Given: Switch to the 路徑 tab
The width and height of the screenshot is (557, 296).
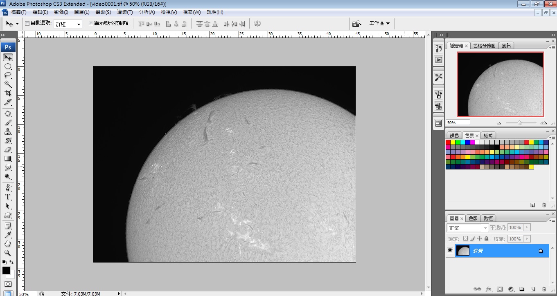Looking at the screenshot, I should click(x=488, y=218).
